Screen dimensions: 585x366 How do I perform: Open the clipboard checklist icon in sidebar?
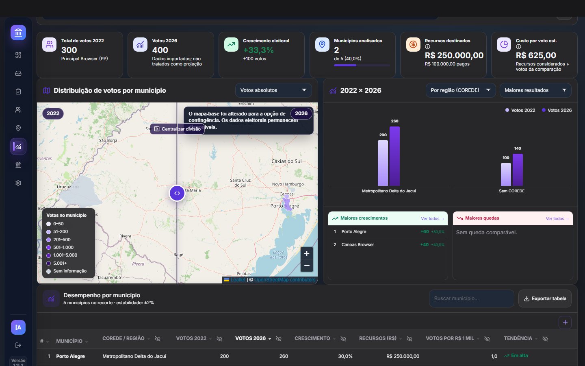click(18, 91)
